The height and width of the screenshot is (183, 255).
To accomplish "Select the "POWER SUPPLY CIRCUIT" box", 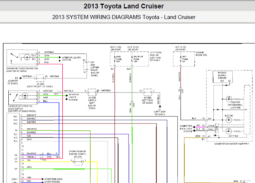I will 223,77.
